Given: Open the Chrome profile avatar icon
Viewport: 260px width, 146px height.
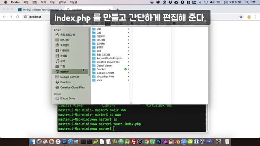Looking at the screenshot, I should pyautogui.click(x=249, y=17).
